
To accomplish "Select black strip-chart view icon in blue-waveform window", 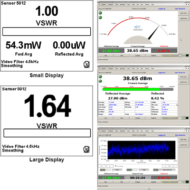I will tap(187, 182).
